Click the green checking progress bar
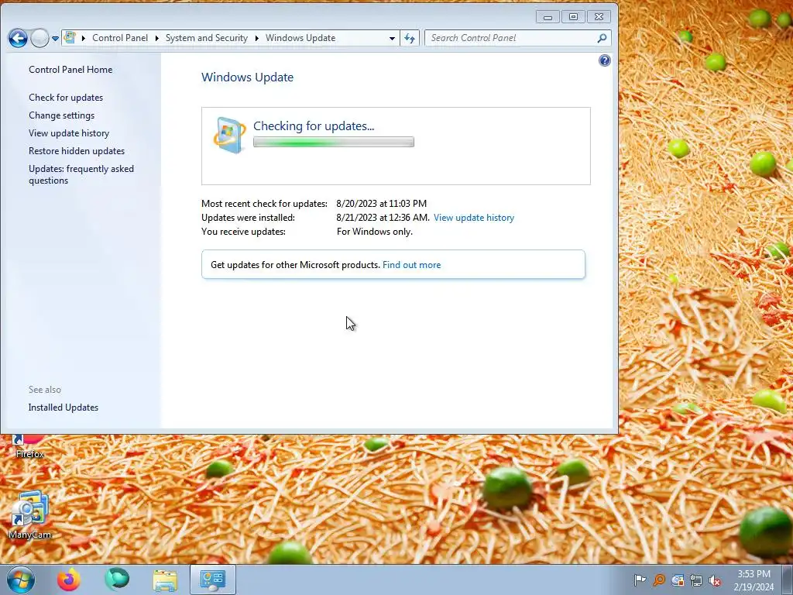Viewport: 793px width, 595px height. coord(334,143)
